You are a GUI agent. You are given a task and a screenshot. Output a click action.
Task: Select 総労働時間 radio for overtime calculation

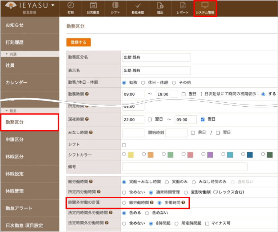coord(124,203)
